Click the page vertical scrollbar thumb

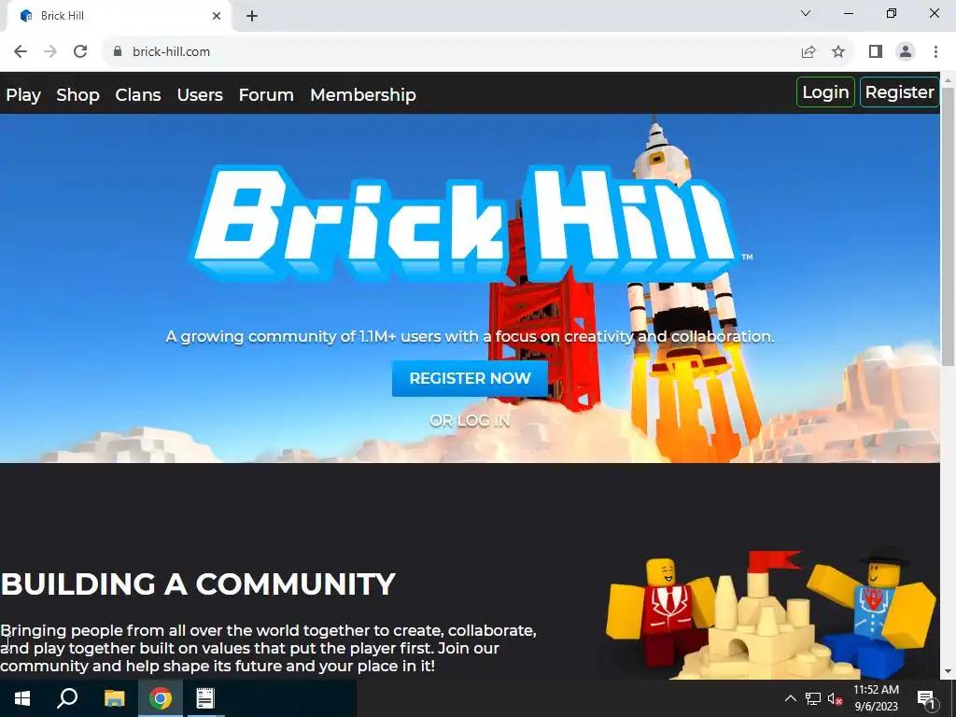click(x=949, y=226)
